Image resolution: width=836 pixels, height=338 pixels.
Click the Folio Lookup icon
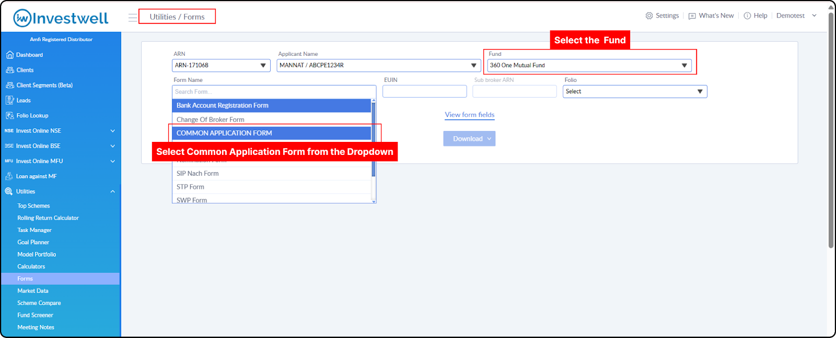coord(9,115)
